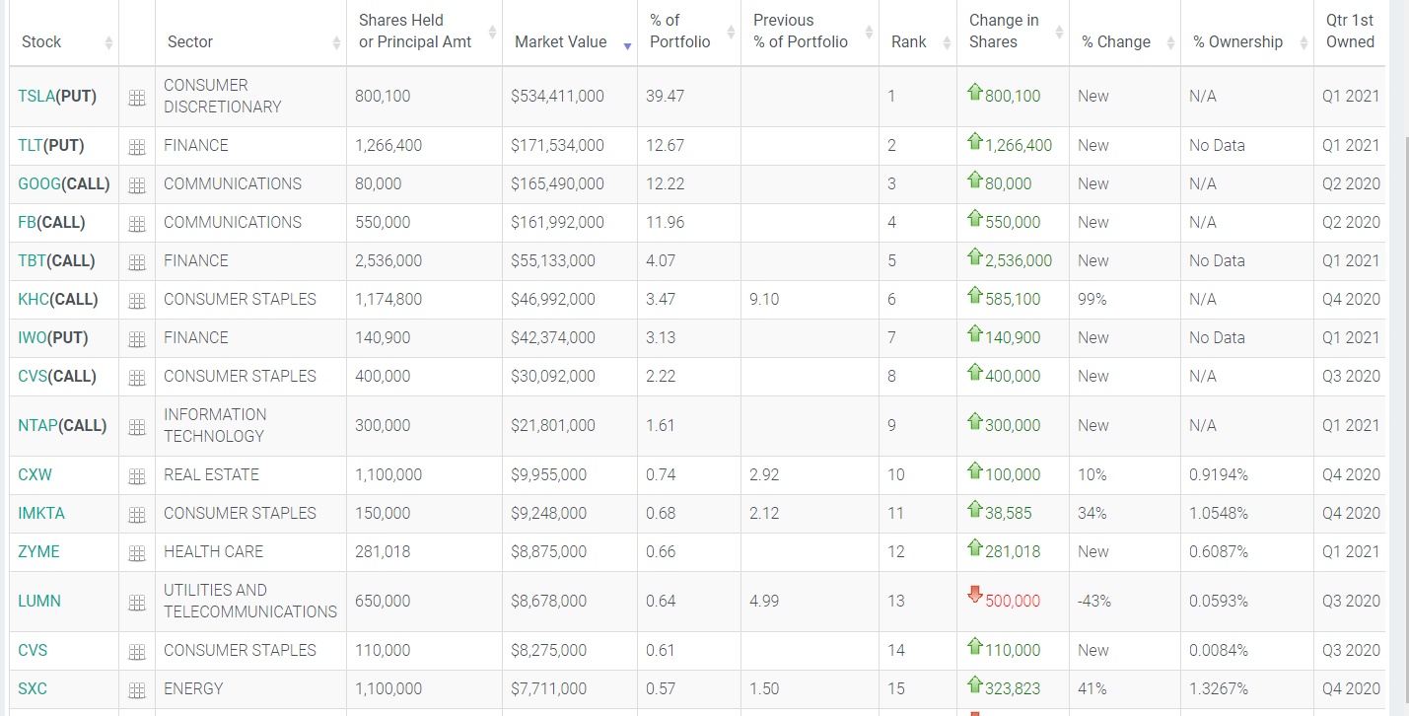Sort by Previous % of Portfolio header
Viewport: 1409px width, 716px height.
coord(810,33)
